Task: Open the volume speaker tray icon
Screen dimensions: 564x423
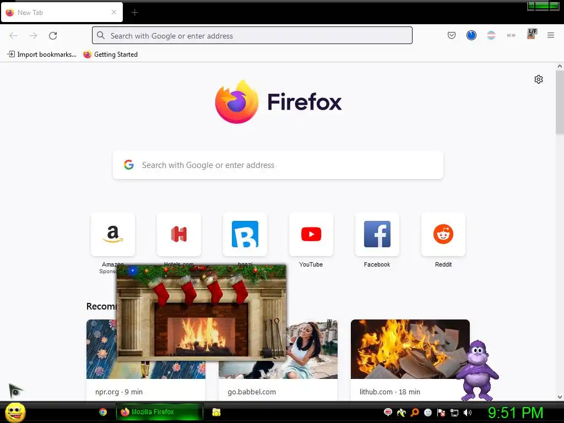Action: click(468, 413)
